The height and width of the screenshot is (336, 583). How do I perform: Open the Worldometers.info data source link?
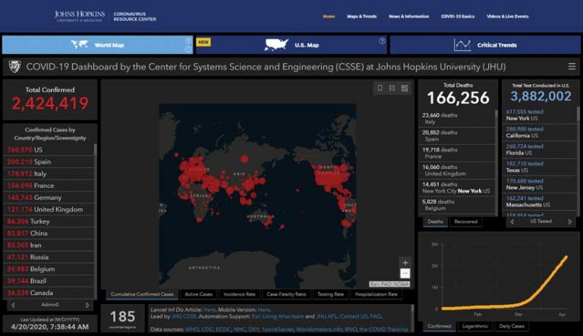tap(319, 329)
